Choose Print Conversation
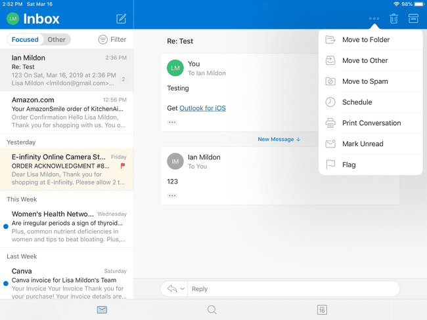427x320 pixels. pos(371,123)
